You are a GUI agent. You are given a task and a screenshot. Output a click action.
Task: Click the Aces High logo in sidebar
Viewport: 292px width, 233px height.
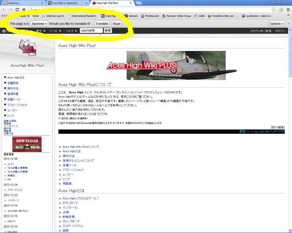click(x=28, y=47)
